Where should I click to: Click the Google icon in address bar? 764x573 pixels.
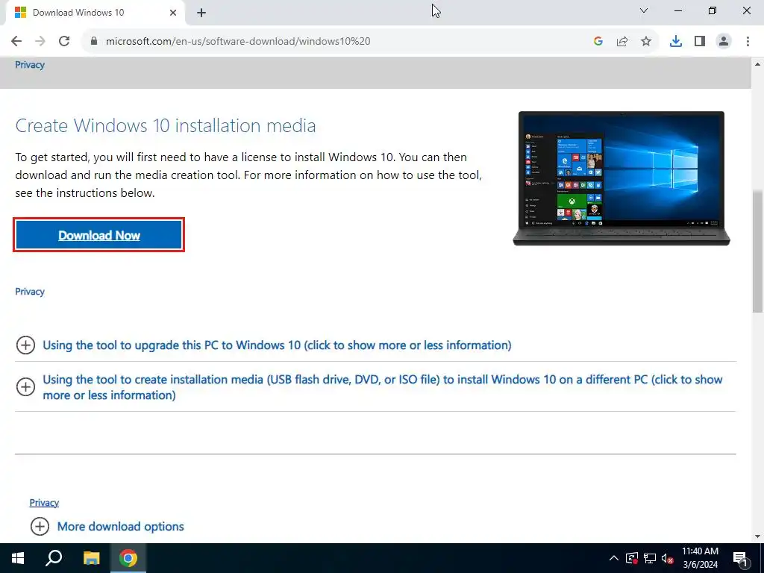pyautogui.click(x=598, y=41)
